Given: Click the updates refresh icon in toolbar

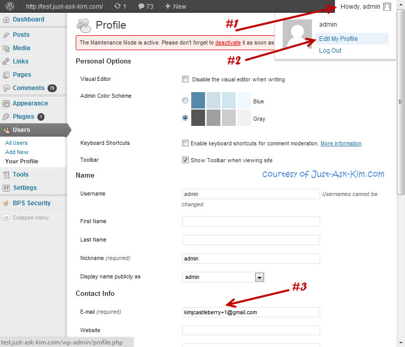Looking at the screenshot, I should pyautogui.click(x=118, y=6).
